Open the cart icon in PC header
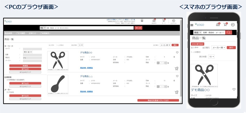Screen dimensions: 246x113 (x=163, y=21)
